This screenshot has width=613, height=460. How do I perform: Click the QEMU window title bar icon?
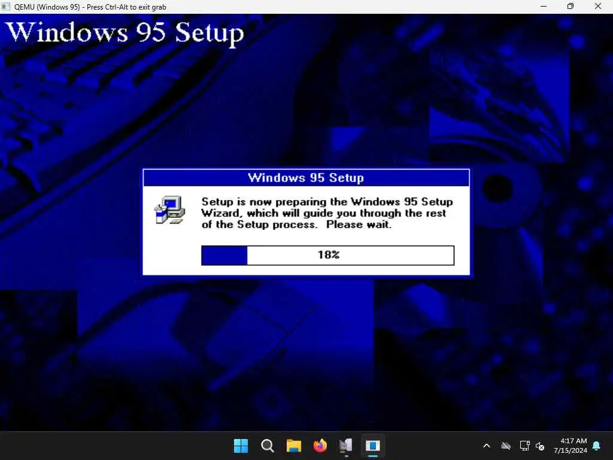tap(5, 7)
